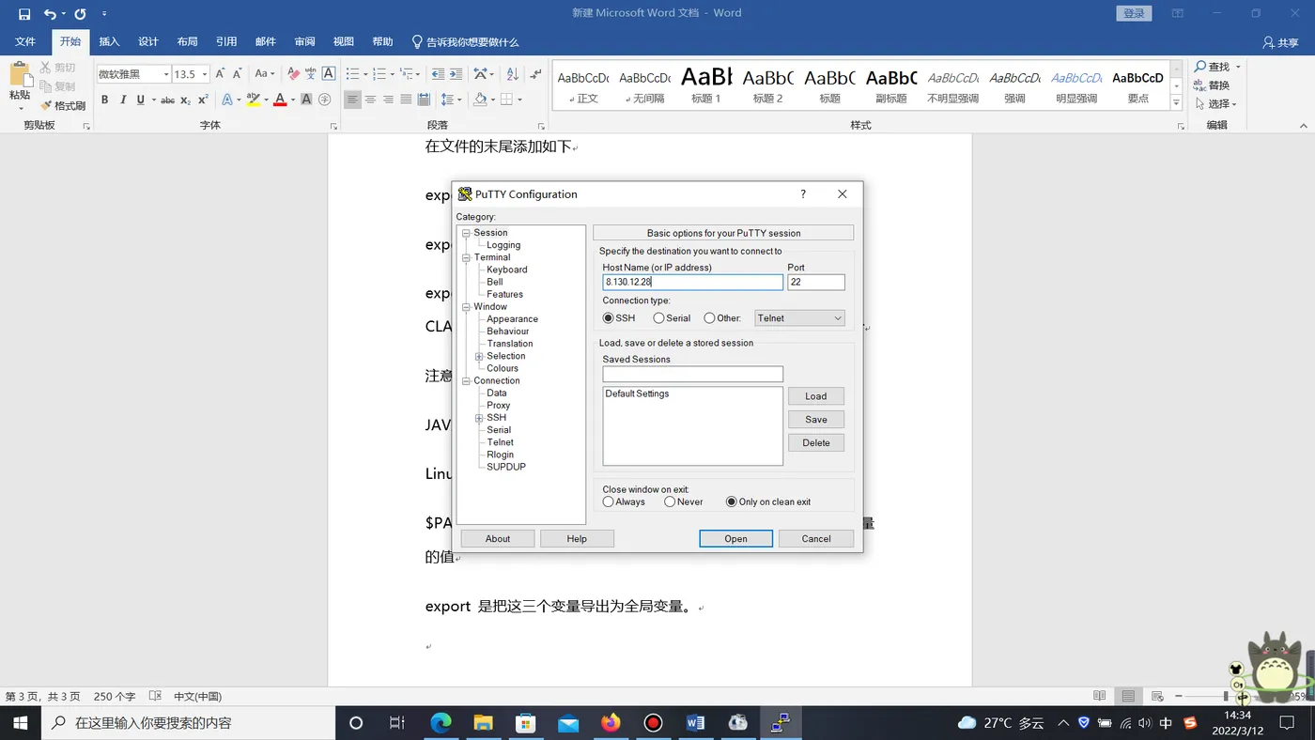The width and height of the screenshot is (1315, 740).
Task: Click the Paste clipboard icon in the ribbon
Action: [20, 75]
